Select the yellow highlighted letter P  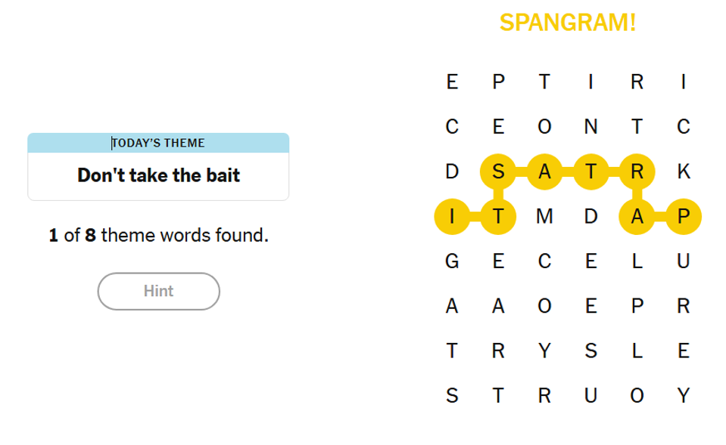(684, 218)
